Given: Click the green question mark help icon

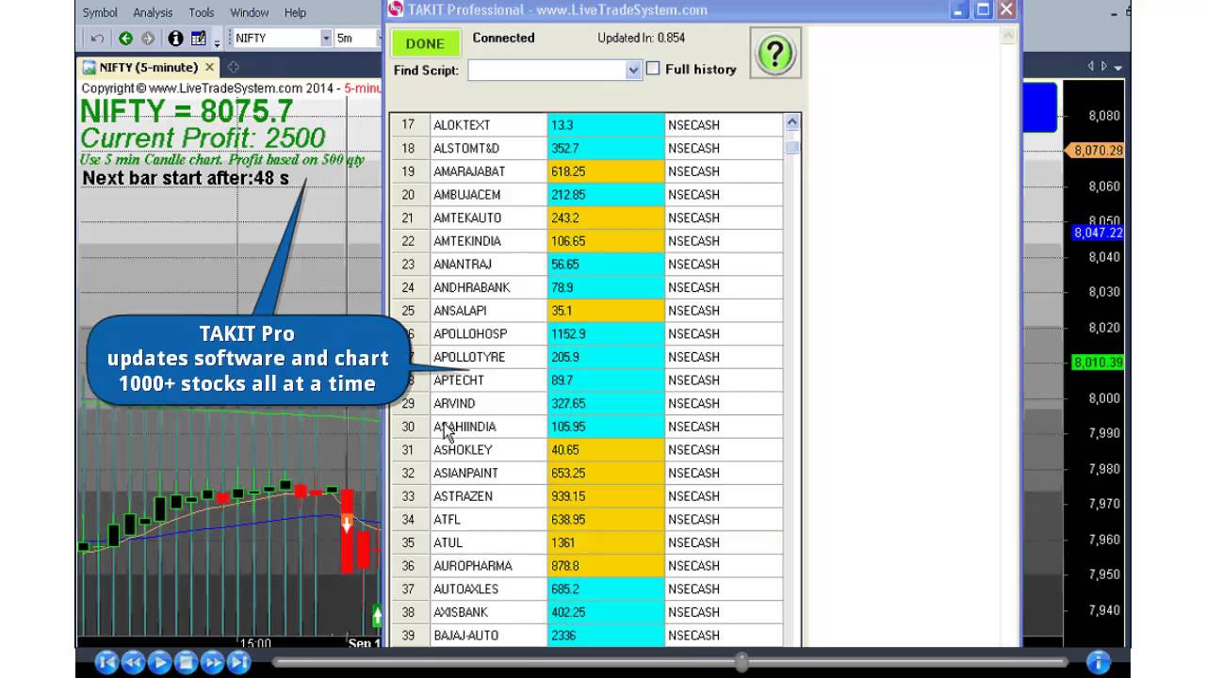Looking at the screenshot, I should pos(775,54).
